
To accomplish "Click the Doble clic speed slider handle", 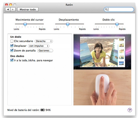I will pyautogui.click(x=117, y=24).
